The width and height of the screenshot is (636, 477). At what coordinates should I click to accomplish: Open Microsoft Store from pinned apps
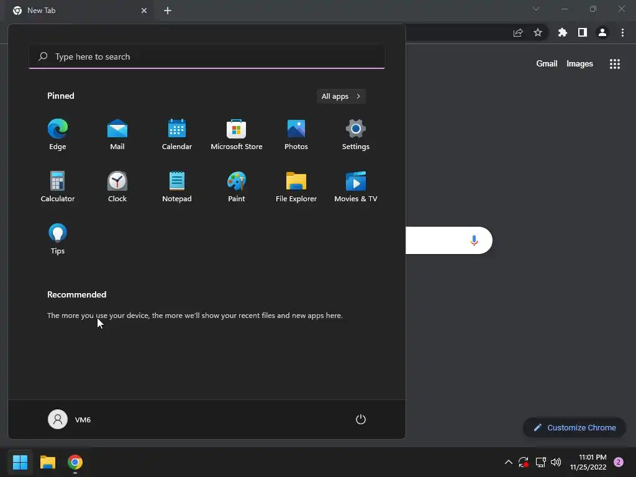tap(237, 135)
